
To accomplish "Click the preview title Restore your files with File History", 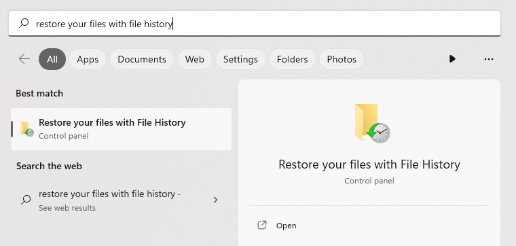I will tap(369, 164).
